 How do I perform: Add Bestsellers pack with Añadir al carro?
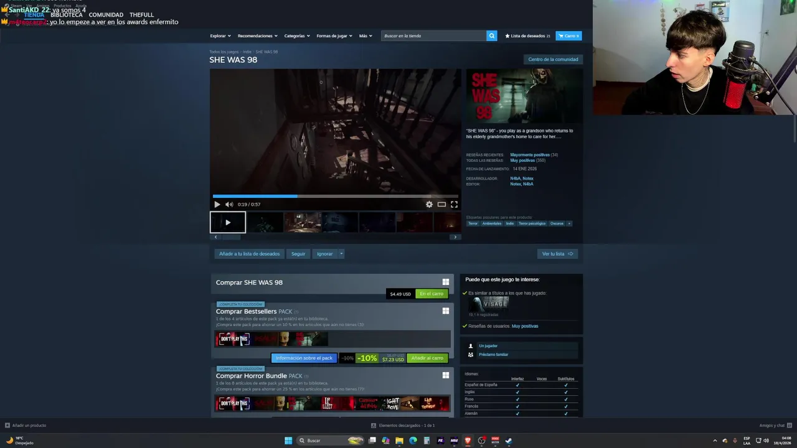427,358
